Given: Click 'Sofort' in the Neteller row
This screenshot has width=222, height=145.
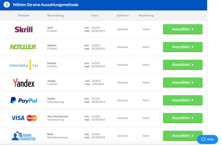Looking at the screenshot, I should (x=146, y=47).
